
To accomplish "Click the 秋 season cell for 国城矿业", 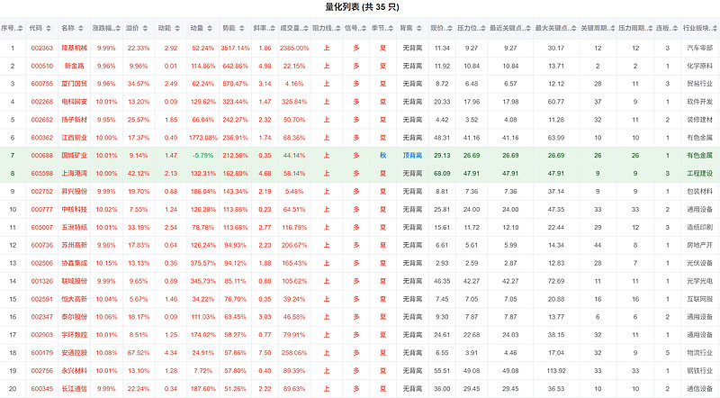I will click(383, 156).
